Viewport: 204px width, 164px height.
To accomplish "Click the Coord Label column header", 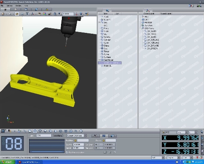I will coord(149,14).
